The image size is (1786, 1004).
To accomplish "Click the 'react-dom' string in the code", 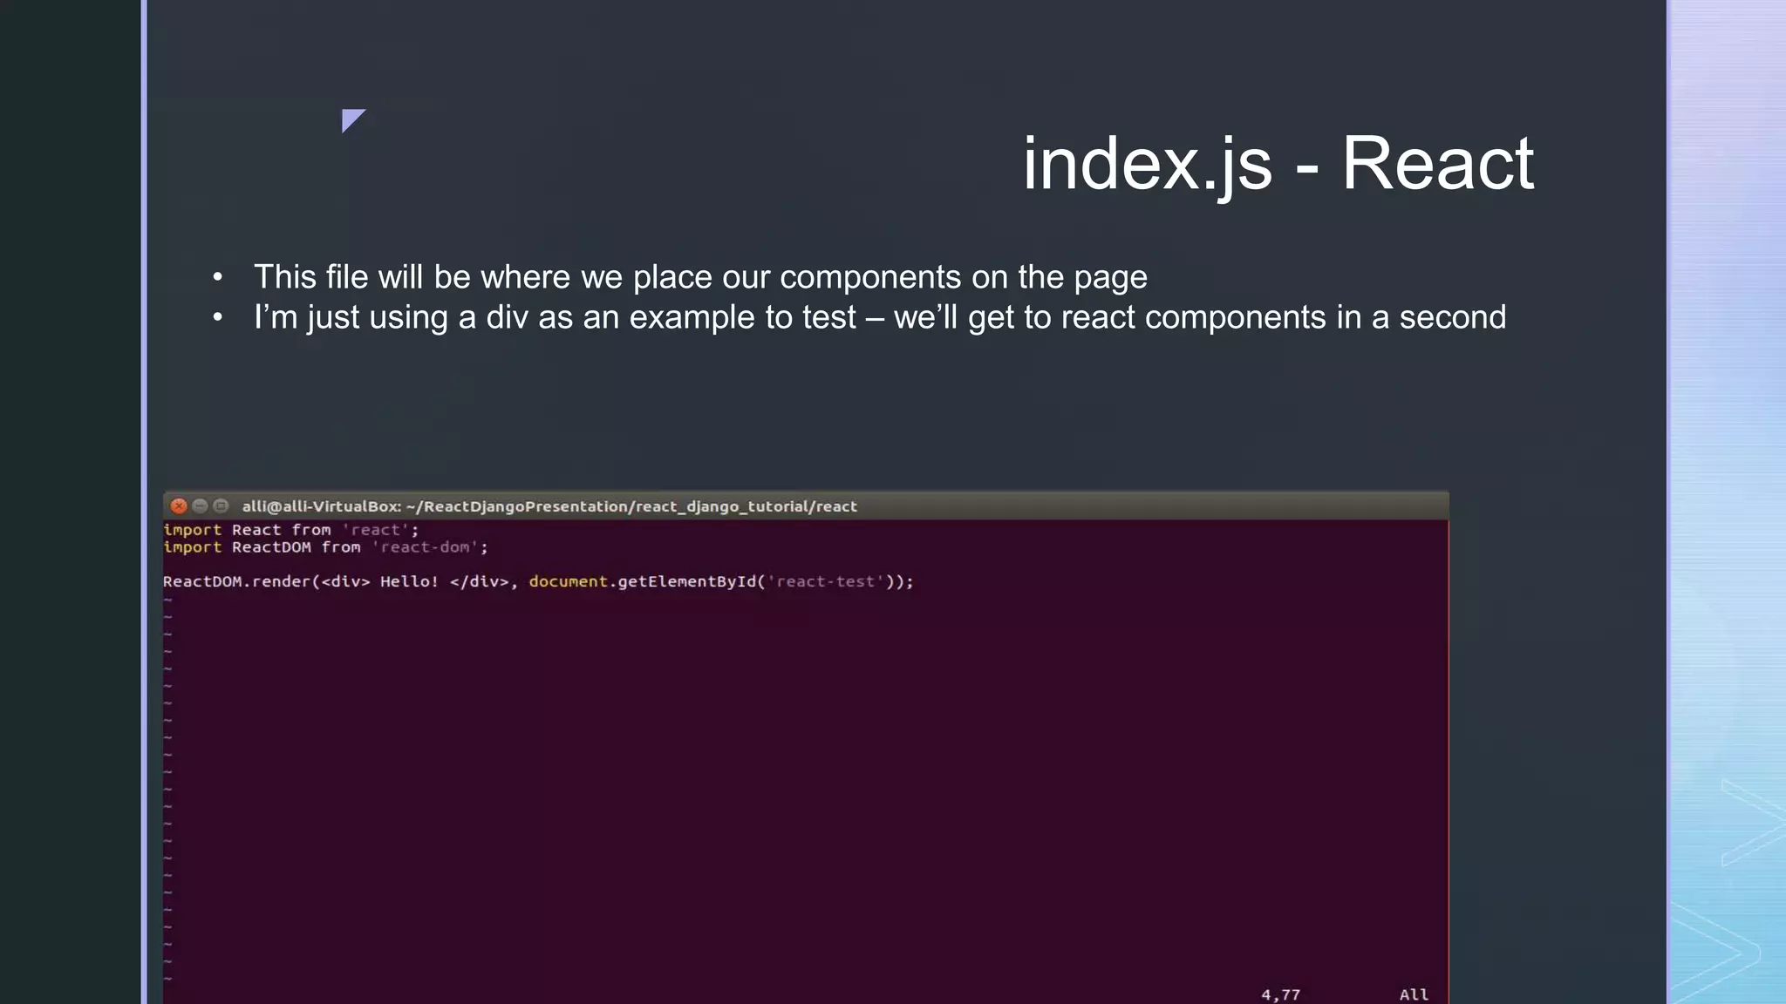I will point(425,547).
